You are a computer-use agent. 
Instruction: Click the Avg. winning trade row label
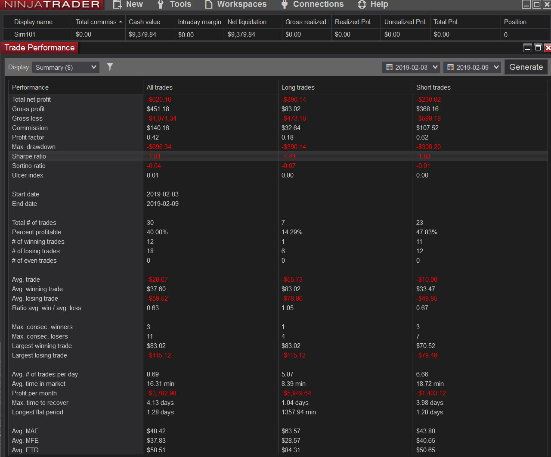click(37, 289)
